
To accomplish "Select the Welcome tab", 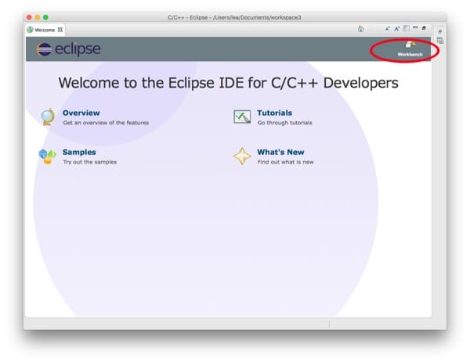I will click(x=45, y=30).
